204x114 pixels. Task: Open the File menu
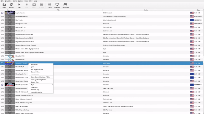click(2, 1)
